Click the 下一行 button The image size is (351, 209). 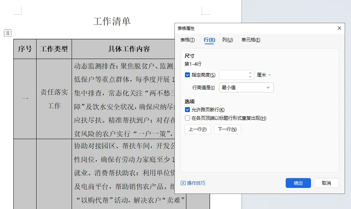(227, 129)
